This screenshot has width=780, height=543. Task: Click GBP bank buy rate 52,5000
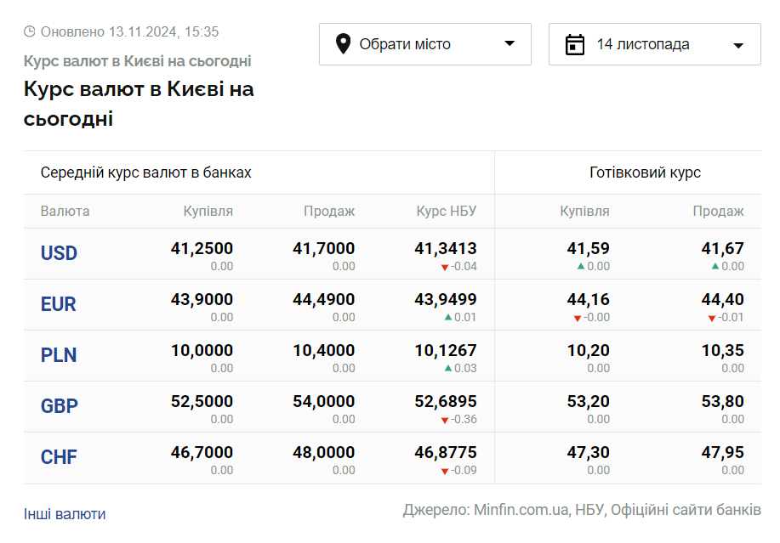tap(202, 401)
